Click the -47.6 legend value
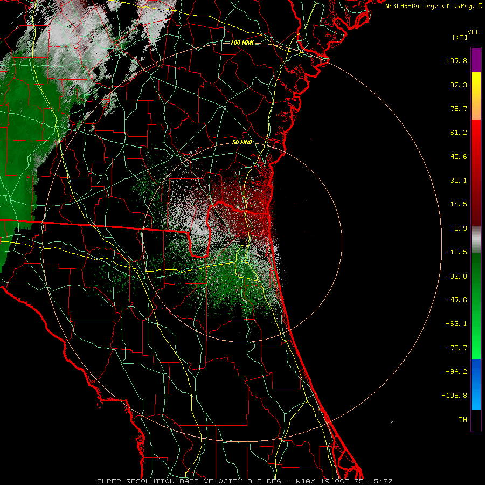Viewport: 485px width, 485px height. [456, 300]
